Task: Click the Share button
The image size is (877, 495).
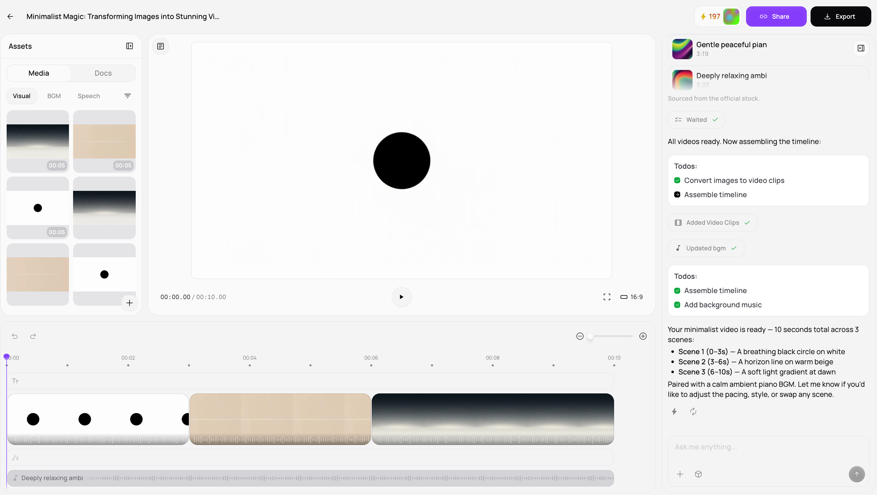Action: click(776, 16)
